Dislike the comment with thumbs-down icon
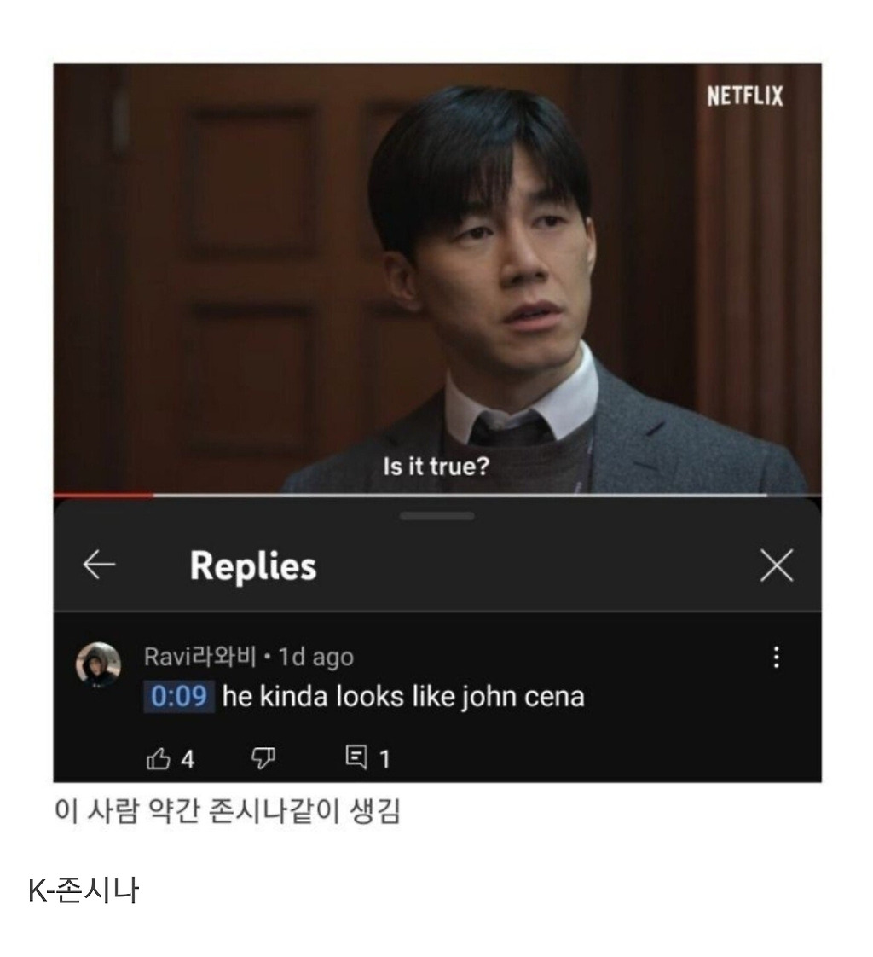 coord(263,758)
